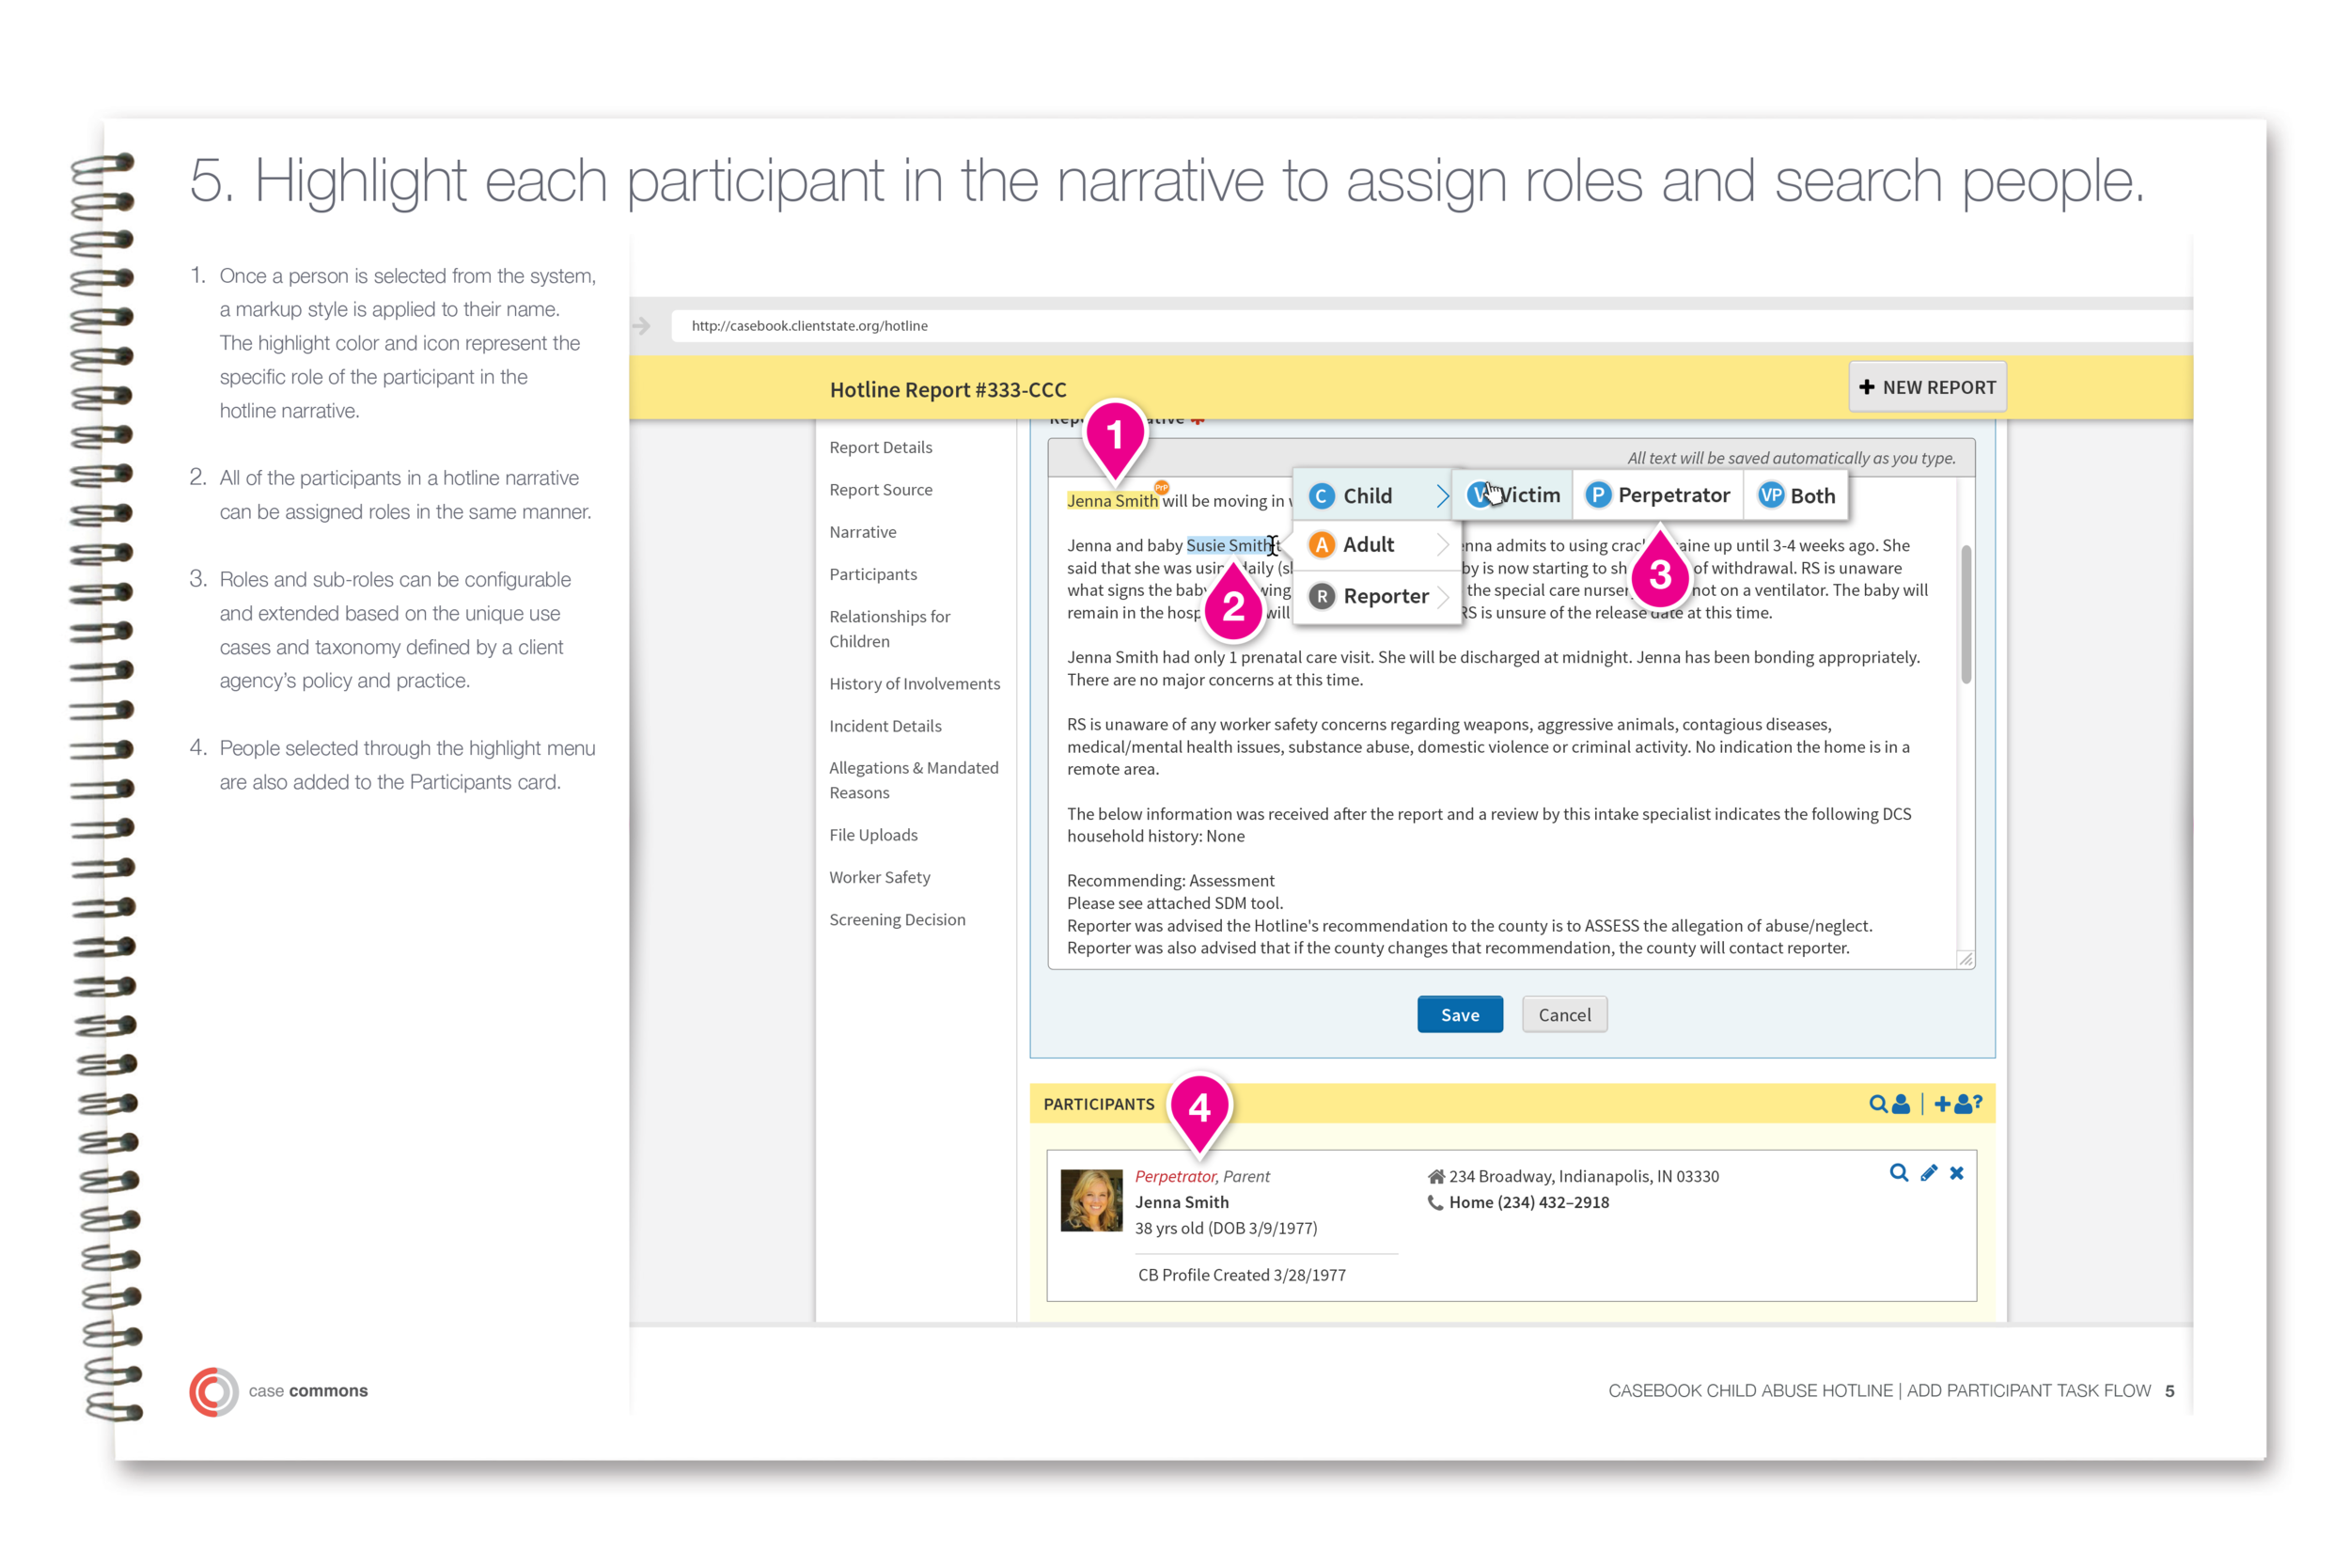Click the browser forward arrow icon
This screenshot has width=2350, height=1568.
coord(642,326)
